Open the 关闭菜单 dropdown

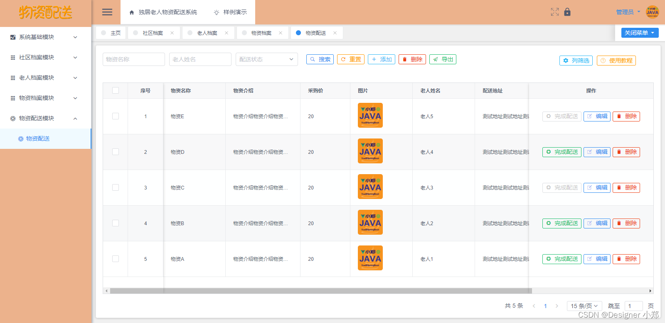[640, 33]
